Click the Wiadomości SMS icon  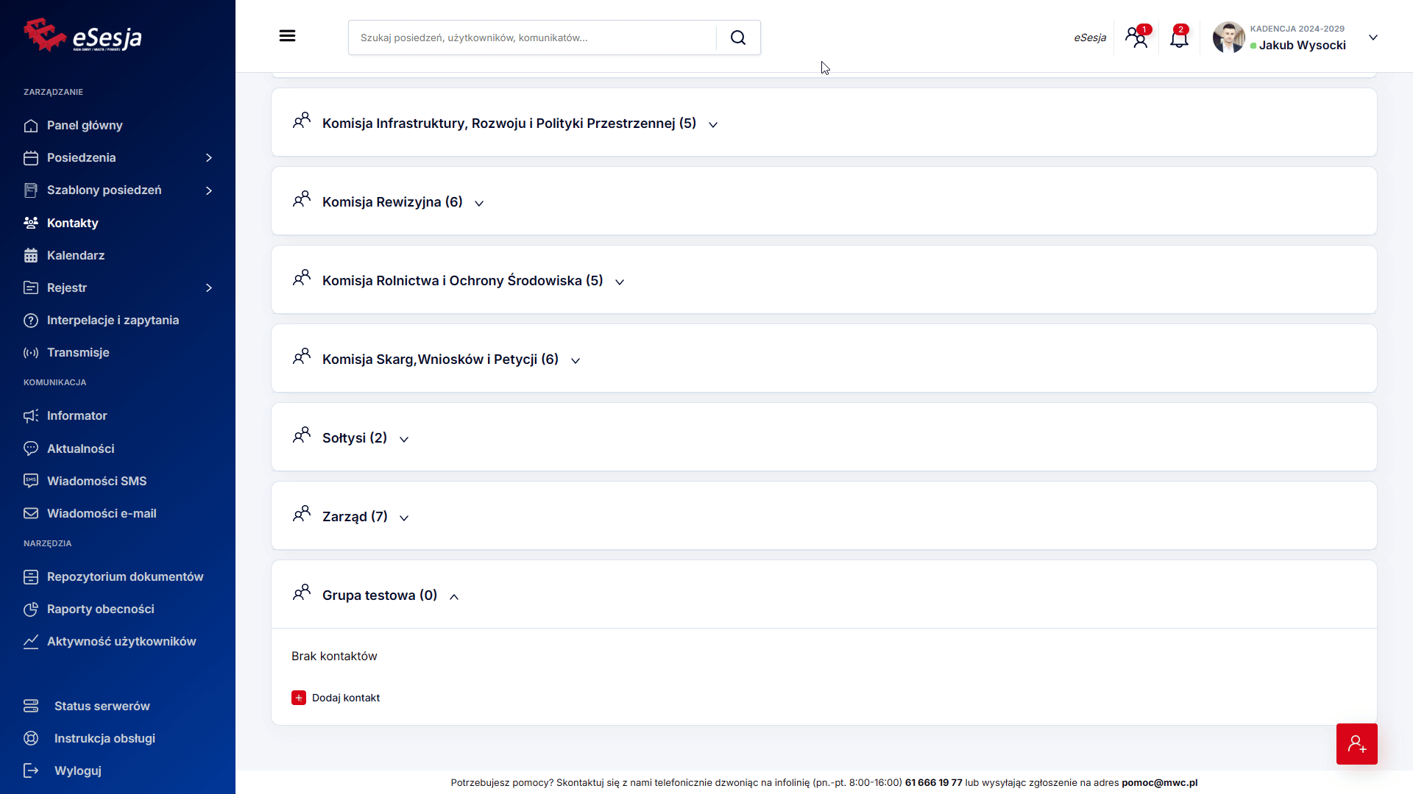(31, 481)
